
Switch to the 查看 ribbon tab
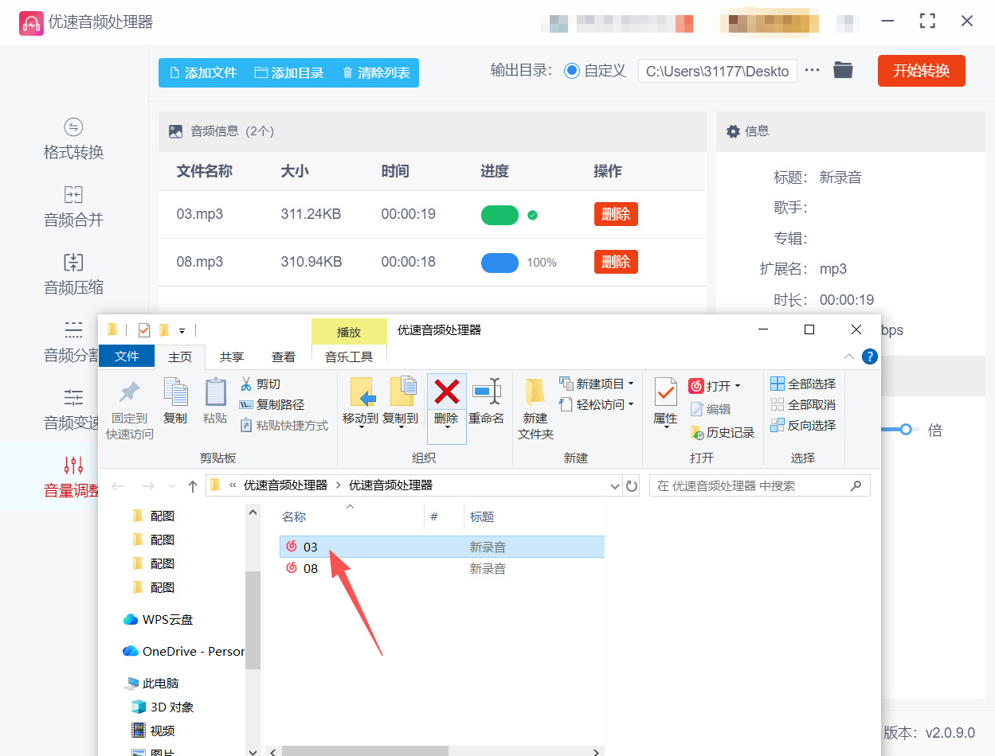284,357
